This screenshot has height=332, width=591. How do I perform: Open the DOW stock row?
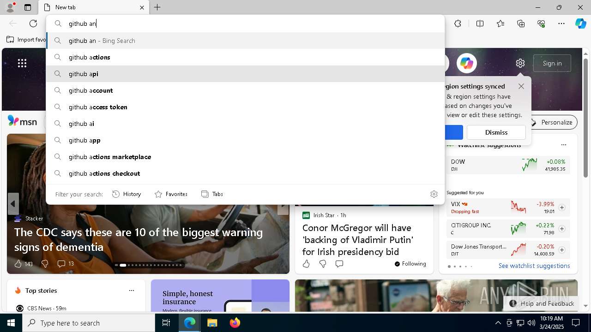tap(508, 165)
